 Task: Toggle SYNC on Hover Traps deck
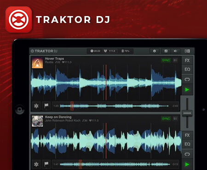click(x=166, y=60)
